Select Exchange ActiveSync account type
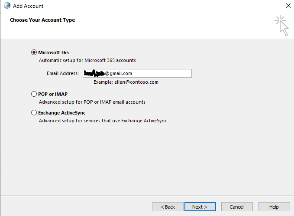This screenshot has height=216, width=294. [34, 113]
